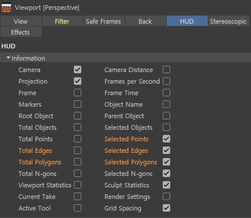This screenshot has width=251, height=218.
Task: Open the Filter tab
Action: (62, 21)
